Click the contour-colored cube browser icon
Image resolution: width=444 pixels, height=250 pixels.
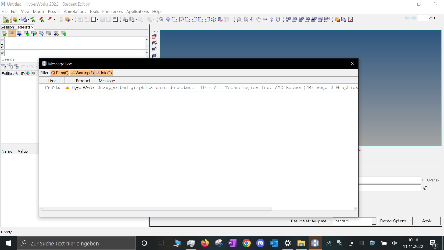(34, 33)
